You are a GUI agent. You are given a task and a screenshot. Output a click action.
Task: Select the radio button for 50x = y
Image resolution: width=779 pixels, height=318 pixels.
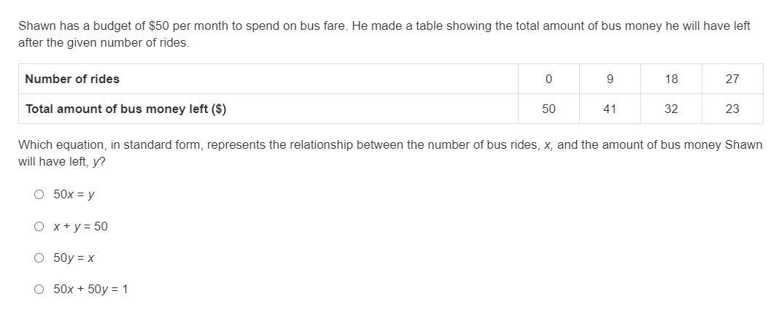tap(39, 195)
